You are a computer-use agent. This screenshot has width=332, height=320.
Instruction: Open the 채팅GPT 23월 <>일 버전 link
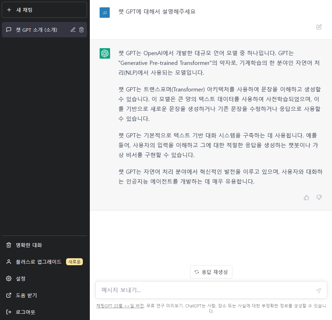120,306
